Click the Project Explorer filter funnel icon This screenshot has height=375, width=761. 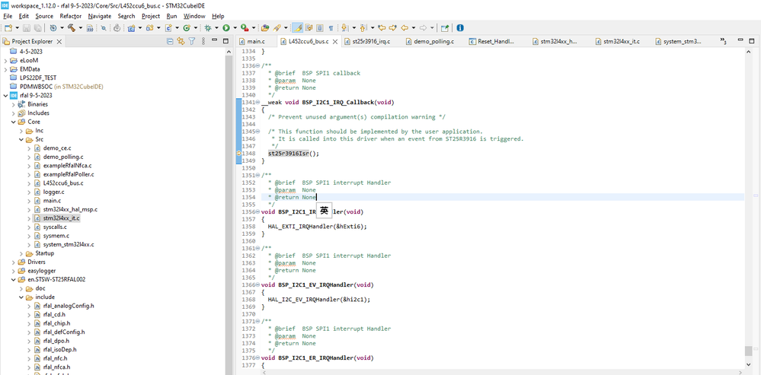192,41
